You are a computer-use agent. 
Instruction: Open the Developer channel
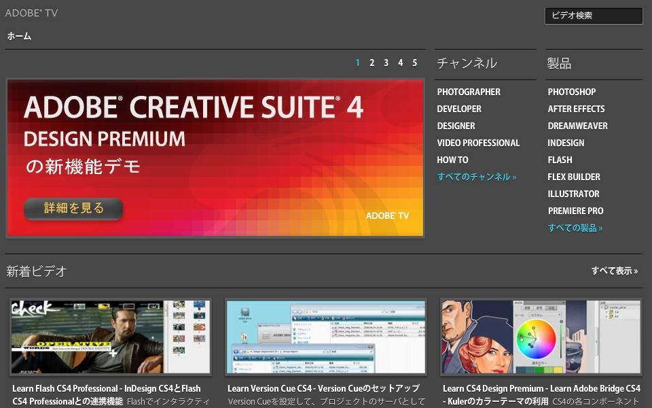(x=459, y=109)
